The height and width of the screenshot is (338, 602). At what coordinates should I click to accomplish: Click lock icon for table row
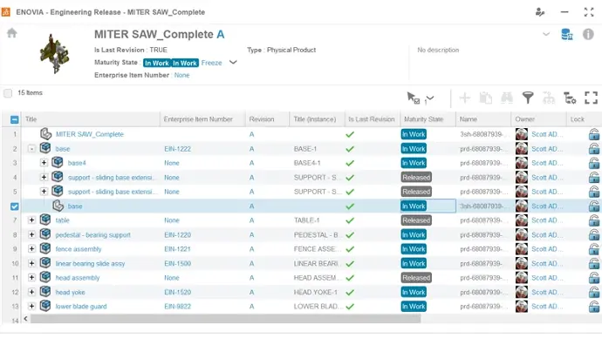tap(593, 220)
